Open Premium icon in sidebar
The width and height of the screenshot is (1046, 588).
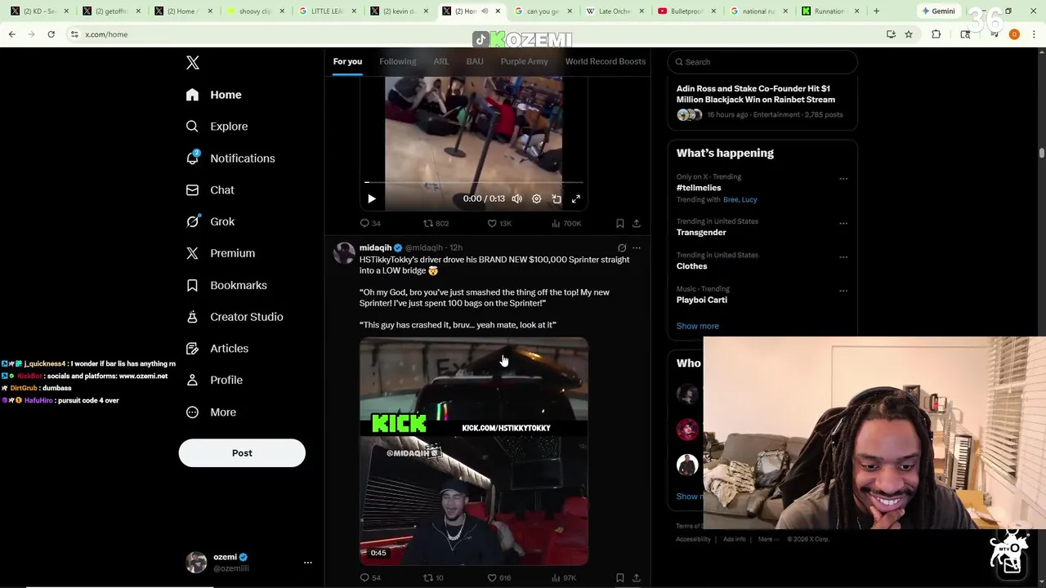tap(192, 253)
